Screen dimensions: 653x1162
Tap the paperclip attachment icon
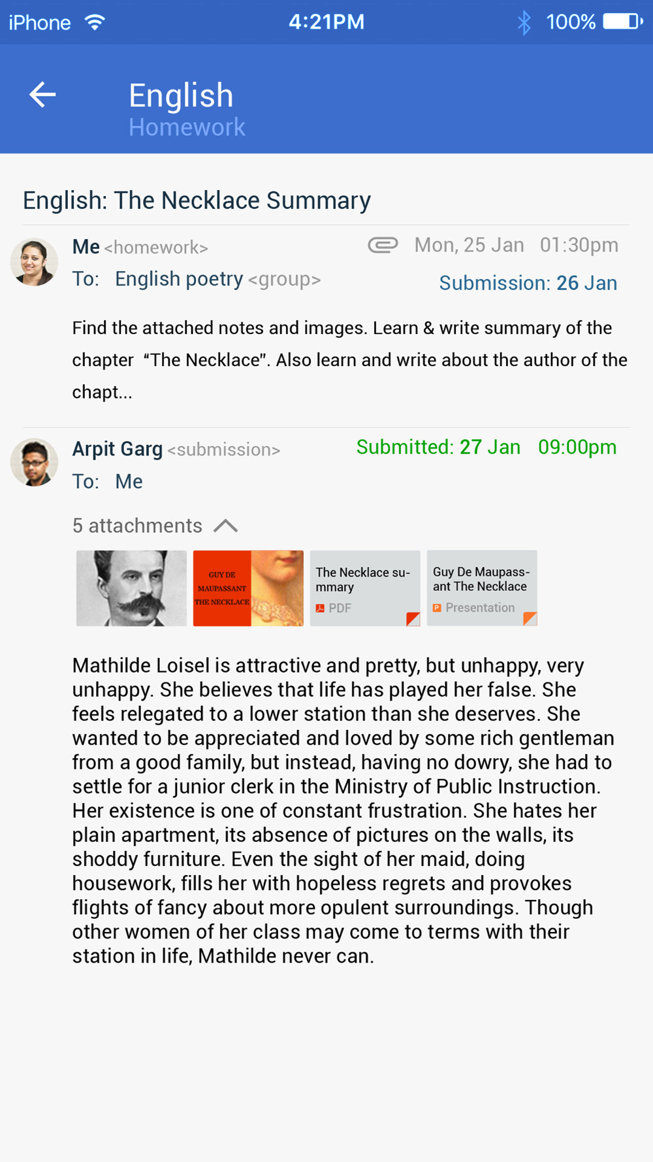(383, 245)
